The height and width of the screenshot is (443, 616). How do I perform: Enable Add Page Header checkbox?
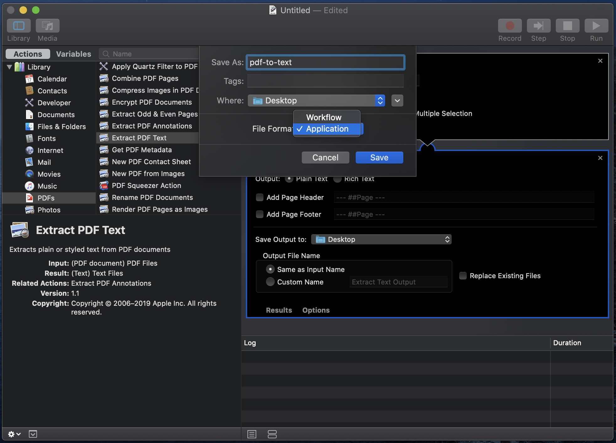click(x=260, y=197)
